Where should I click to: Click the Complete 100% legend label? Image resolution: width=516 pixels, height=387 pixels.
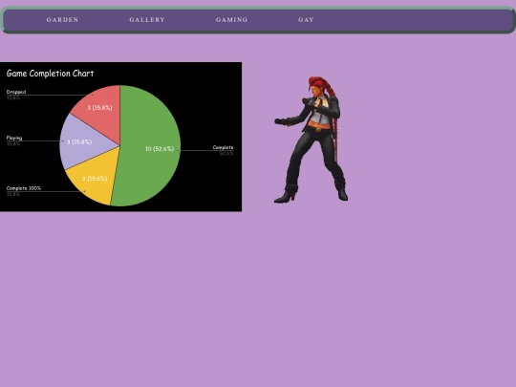[x=24, y=188]
